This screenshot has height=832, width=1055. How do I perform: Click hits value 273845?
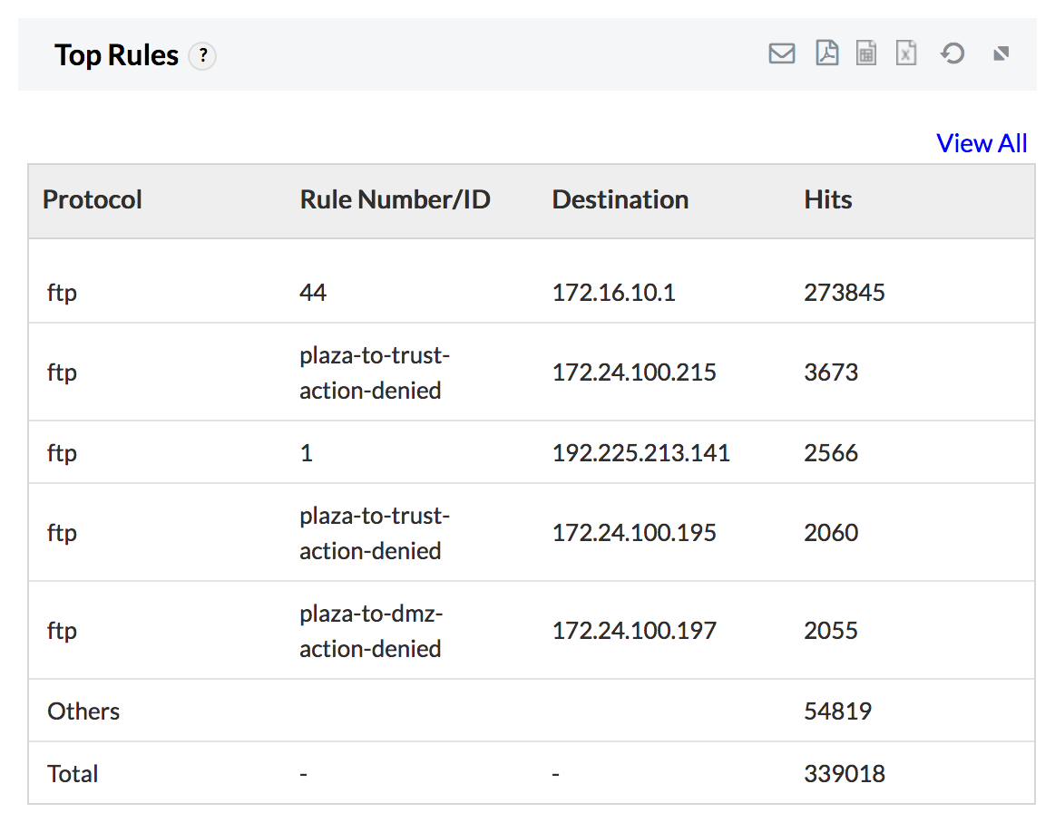click(844, 293)
